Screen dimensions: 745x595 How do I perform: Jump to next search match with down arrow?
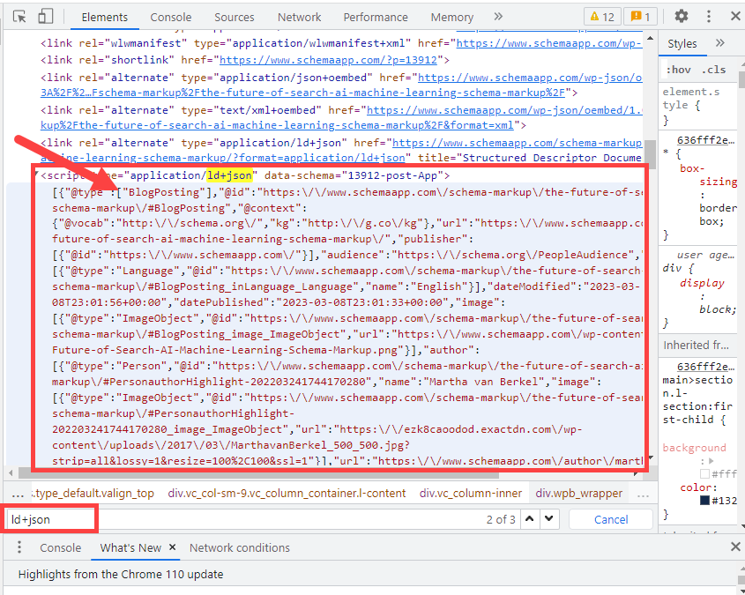550,519
